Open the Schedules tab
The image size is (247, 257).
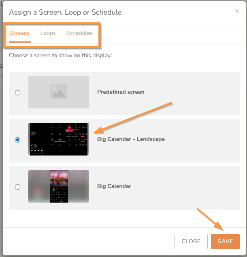click(x=79, y=33)
